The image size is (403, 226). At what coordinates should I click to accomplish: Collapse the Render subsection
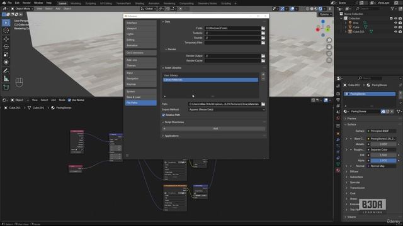166,49
